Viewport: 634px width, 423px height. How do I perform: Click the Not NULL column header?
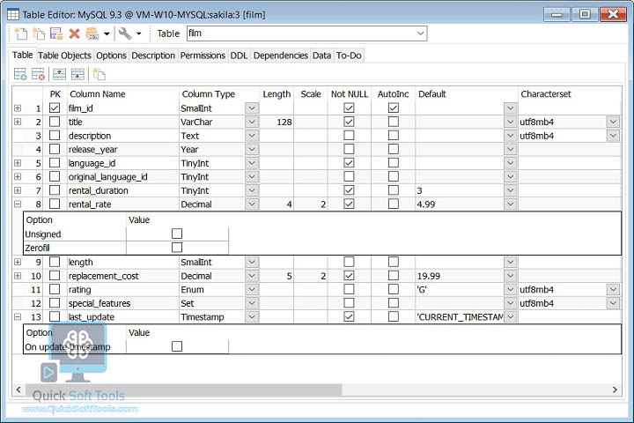(350, 94)
